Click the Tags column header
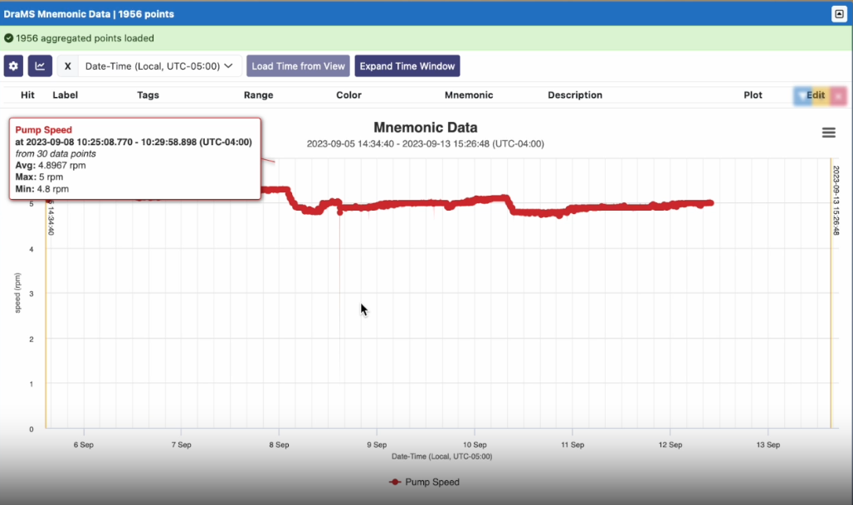This screenshot has height=505, width=853. tap(148, 95)
